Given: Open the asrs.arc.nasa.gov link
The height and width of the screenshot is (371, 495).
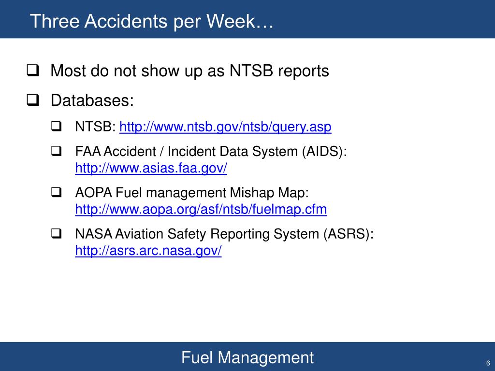Looking at the screenshot, I should pos(148,251).
